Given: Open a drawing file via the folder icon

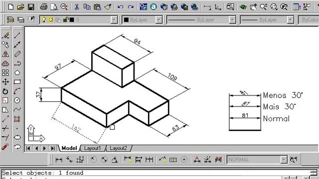Looking at the screenshot, I should pyautogui.click(x=20, y=7).
